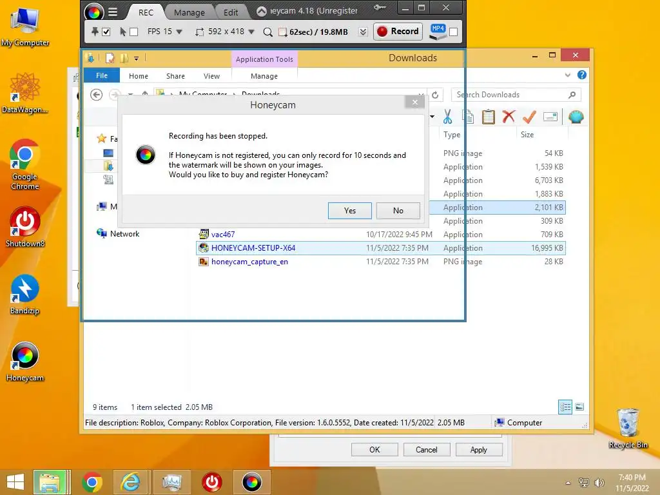Click the blue shell icon in the Explorer toolbar
This screenshot has height=495, width=660.
(576, 117)
